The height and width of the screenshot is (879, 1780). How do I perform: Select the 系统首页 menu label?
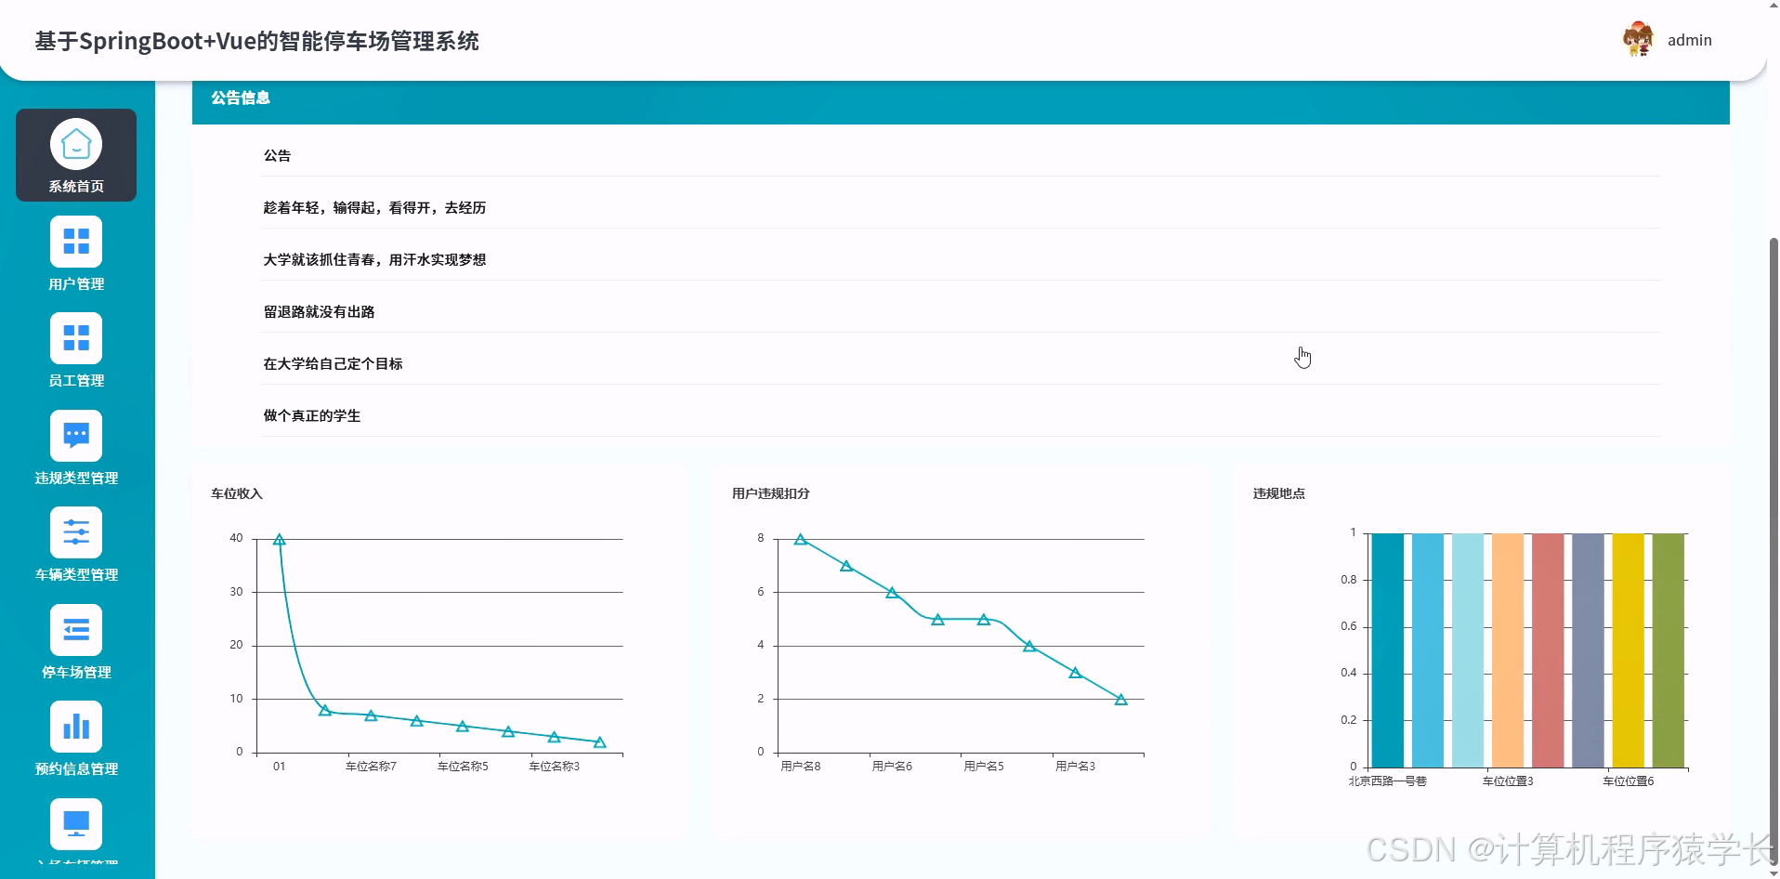point(76,187)
